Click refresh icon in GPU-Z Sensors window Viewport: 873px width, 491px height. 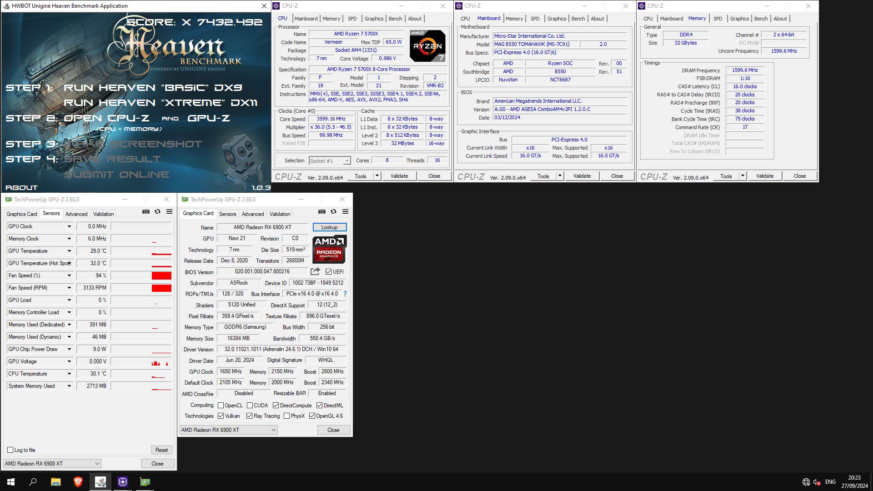(x=157, y=211)
